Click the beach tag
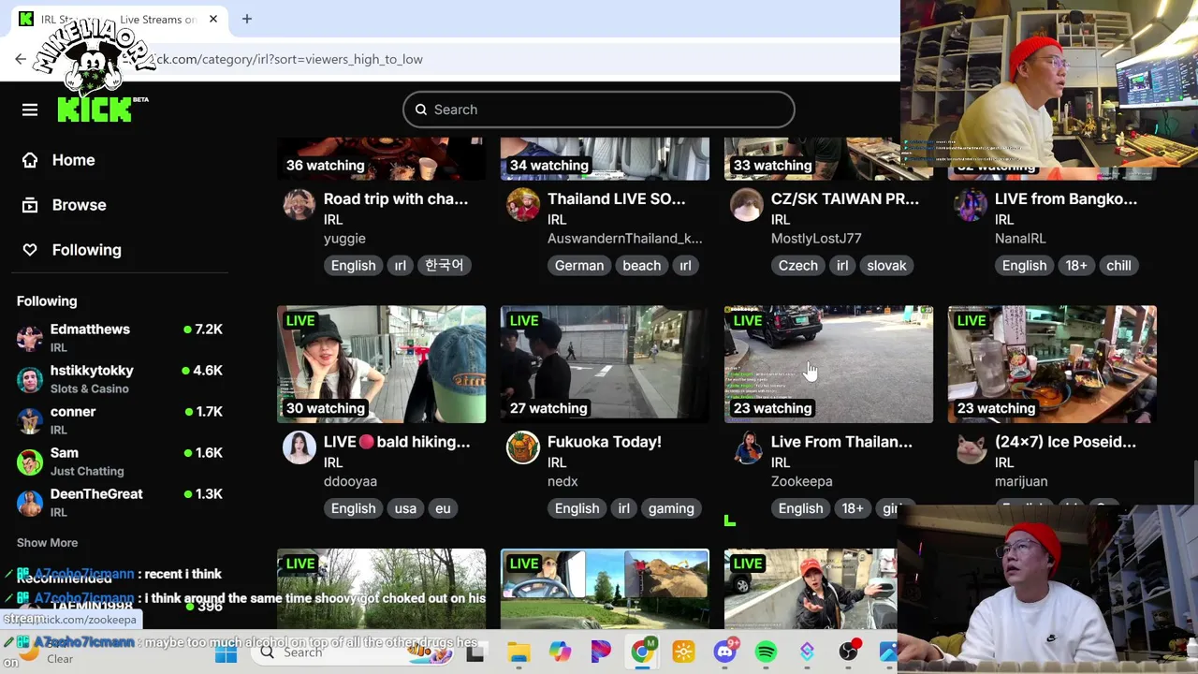The width and height of the screenshot is (1198, 674). [642, 266]
